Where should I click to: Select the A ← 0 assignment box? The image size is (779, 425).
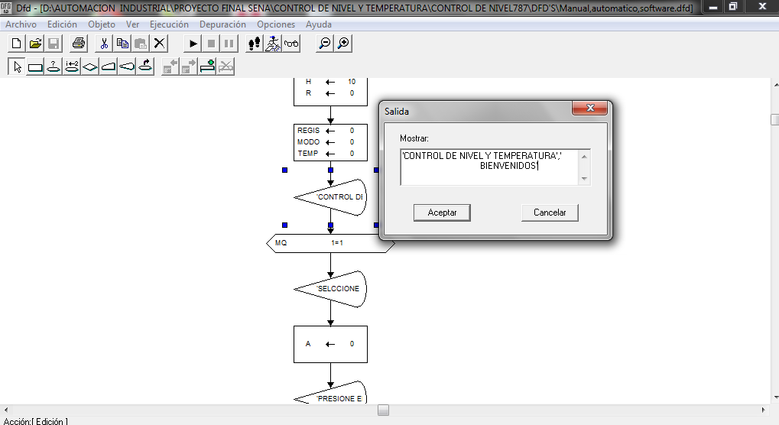[x=330, y=344]
